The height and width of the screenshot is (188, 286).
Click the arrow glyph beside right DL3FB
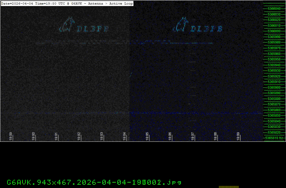click(181, 25)
